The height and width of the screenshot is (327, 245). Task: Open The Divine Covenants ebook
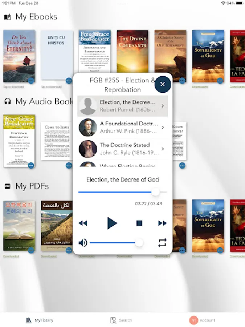[132, 51]
